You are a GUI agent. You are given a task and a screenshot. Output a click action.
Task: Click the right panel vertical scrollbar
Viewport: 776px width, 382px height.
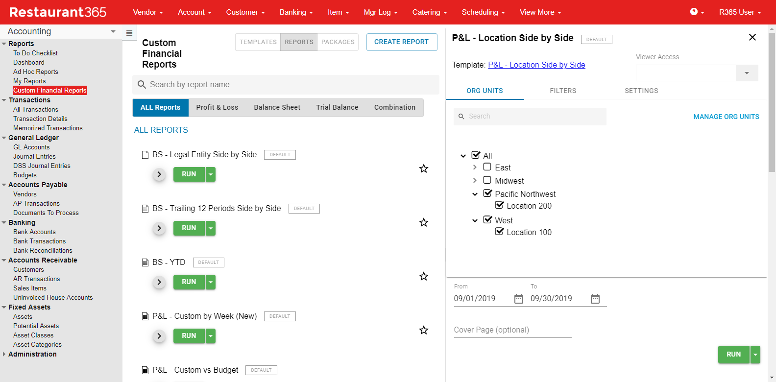(772, 103)
